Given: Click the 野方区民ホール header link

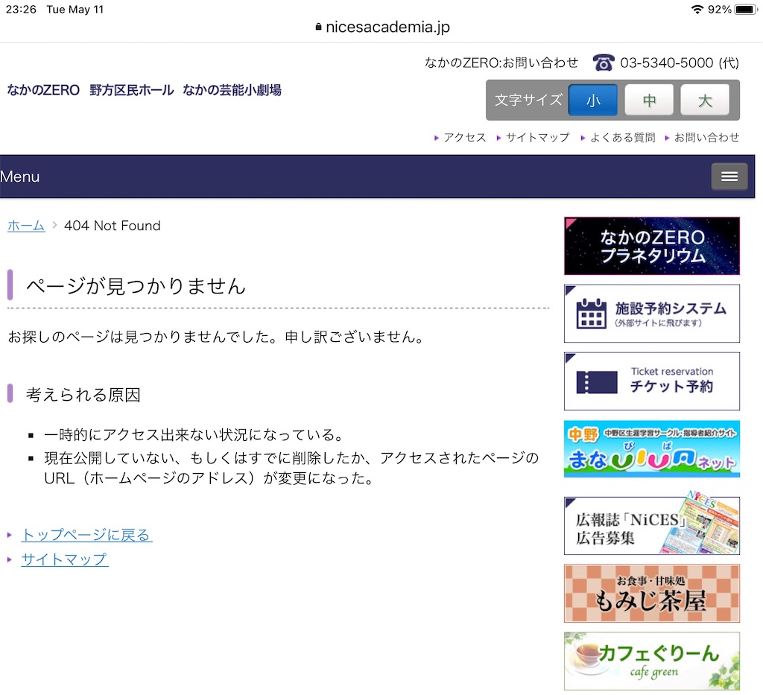Looking at the screenshot, I should coord(131,90).
